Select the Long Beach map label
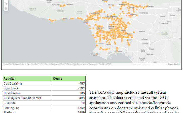The width and height of the screenshot is (183, 113). coord(117,51)
